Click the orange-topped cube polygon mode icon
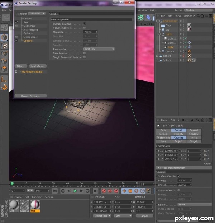215x223 pixels. pyautogui.click(x=4, y=69)
